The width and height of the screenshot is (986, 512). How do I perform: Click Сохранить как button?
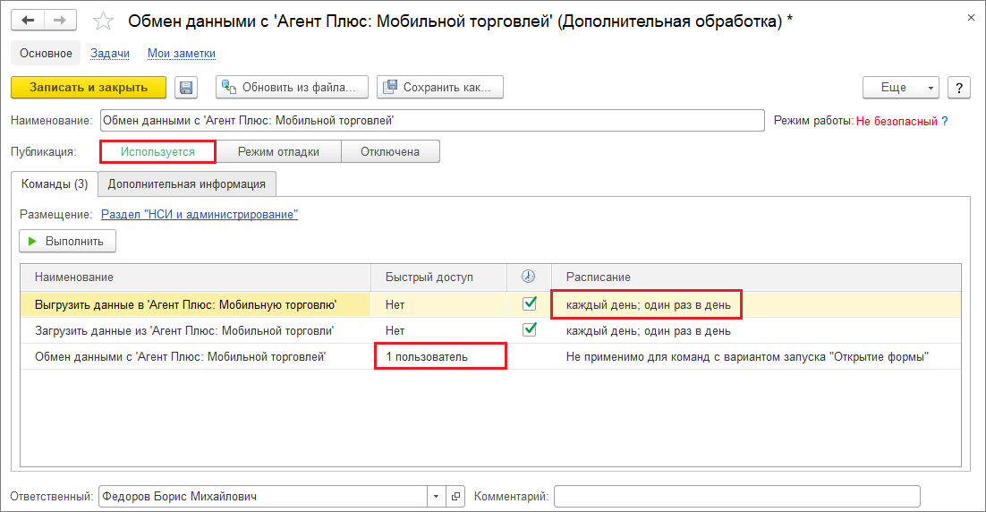click(x=439, y=88)
